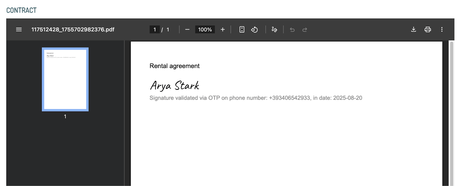Click the zoom out minus icon
This screenshot has width=458, height=186.
pos(187,29)
